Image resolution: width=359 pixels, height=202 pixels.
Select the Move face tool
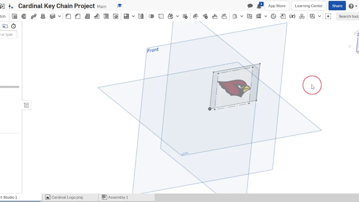[x=215, y=16]
